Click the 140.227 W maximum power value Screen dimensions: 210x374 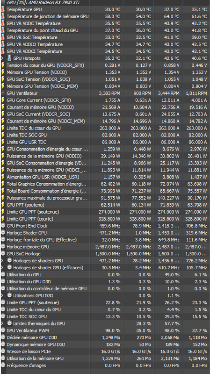168,198
